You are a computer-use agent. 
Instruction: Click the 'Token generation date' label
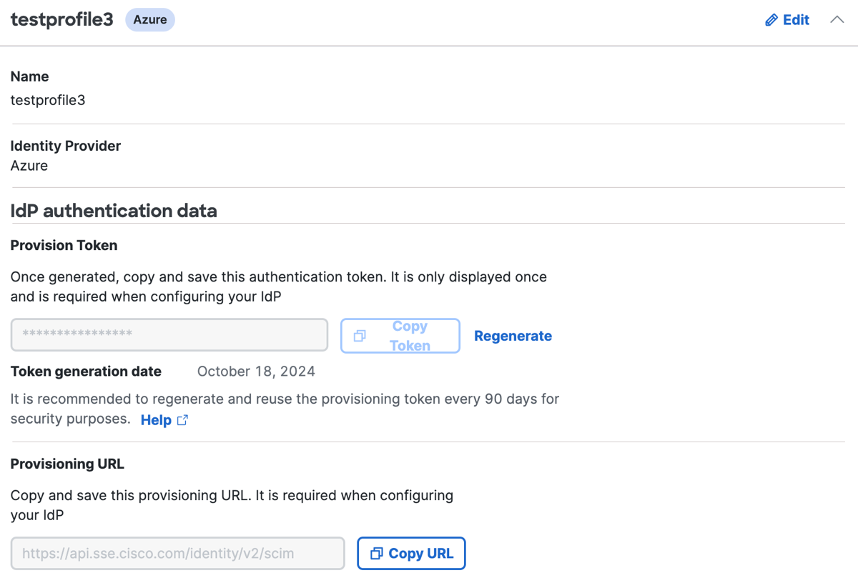point(86,372)
